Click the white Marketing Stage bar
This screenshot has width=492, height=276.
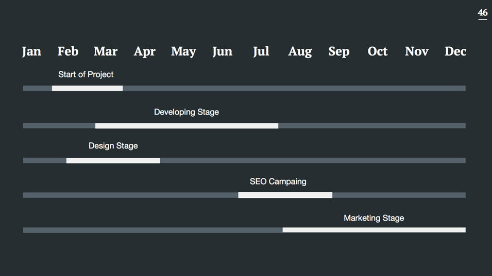[374, 230]
